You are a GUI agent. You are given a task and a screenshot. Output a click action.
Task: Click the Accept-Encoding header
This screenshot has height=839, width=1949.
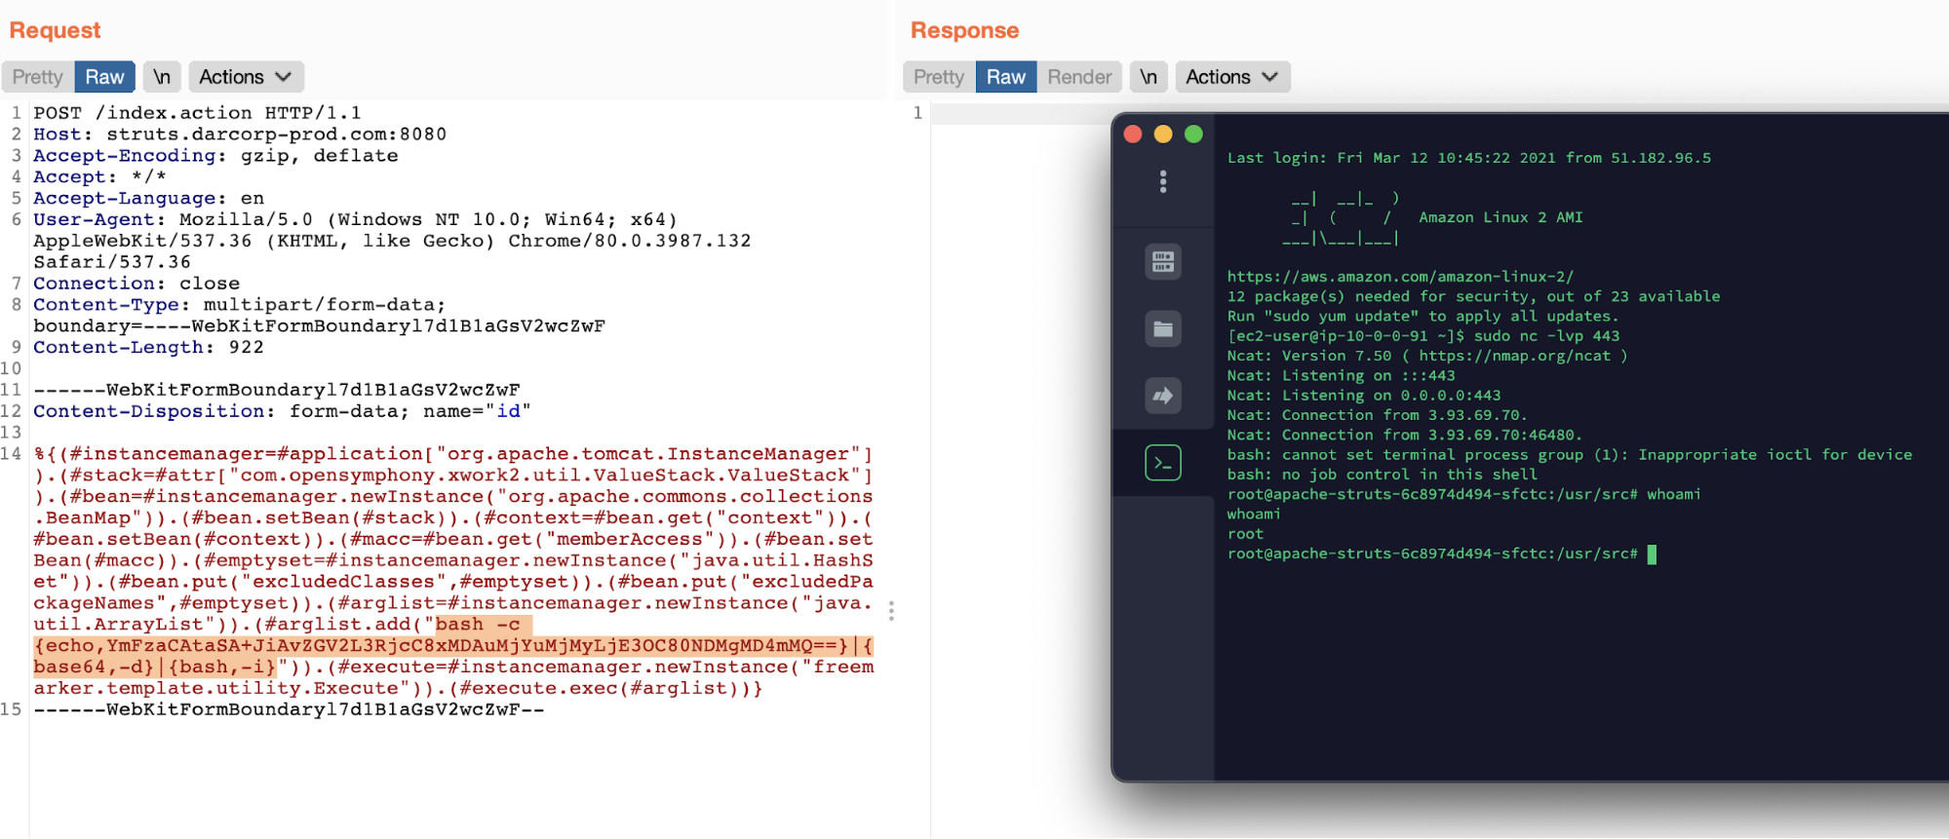215,156
